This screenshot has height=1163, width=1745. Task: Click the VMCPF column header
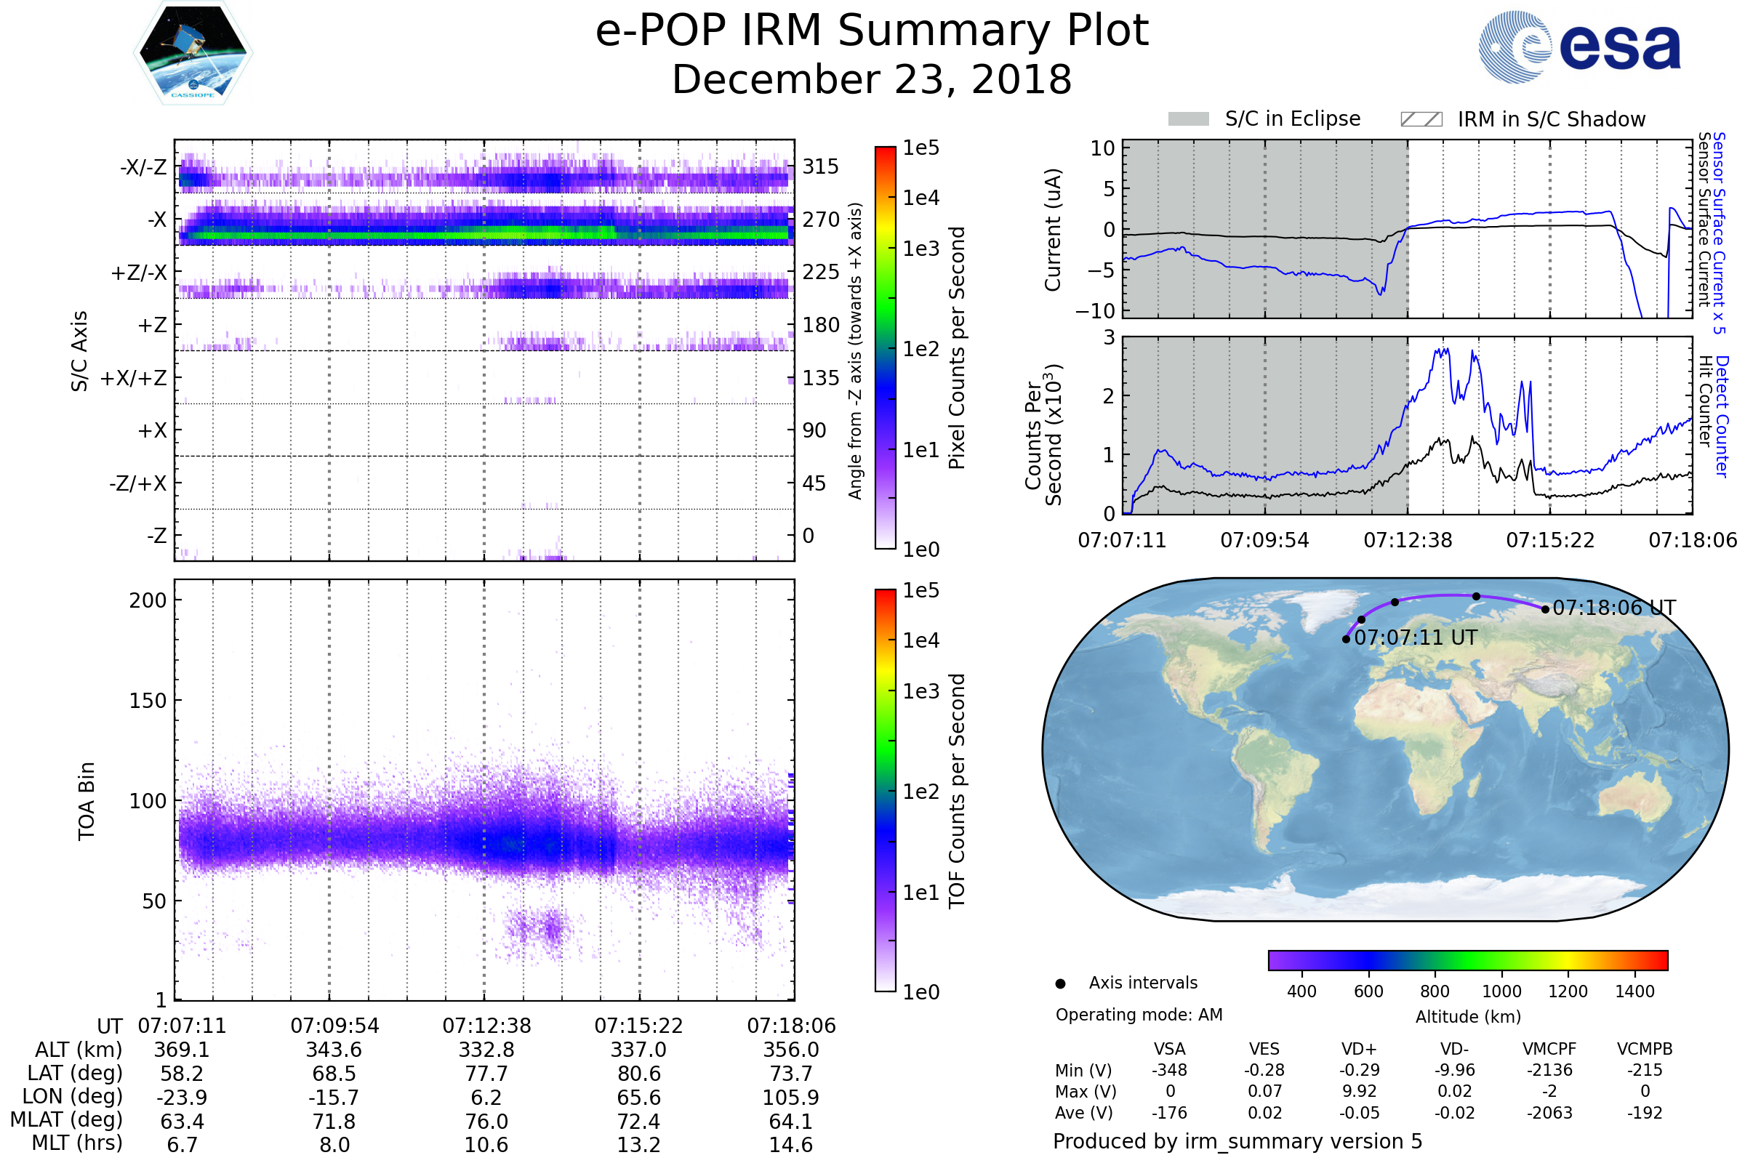point(1549,1049)
